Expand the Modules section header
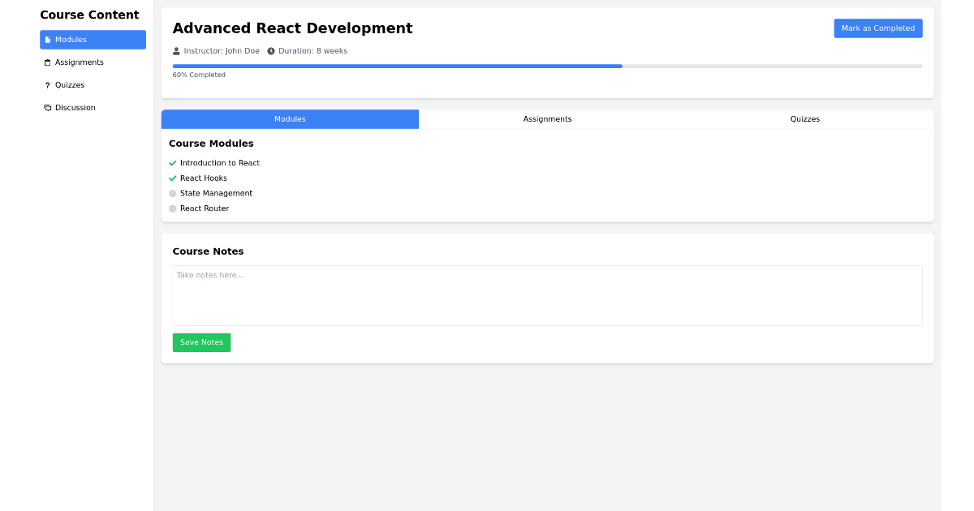974x511 pixels. click(211, 144)
